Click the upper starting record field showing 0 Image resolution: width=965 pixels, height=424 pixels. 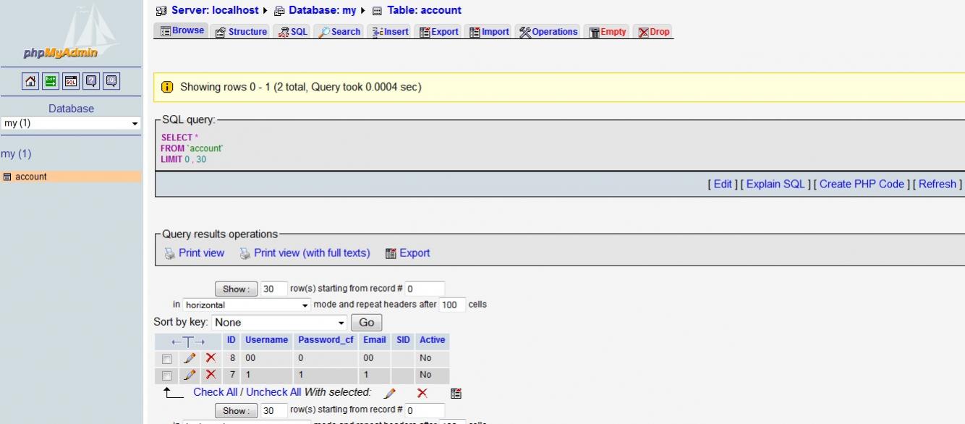425,289
